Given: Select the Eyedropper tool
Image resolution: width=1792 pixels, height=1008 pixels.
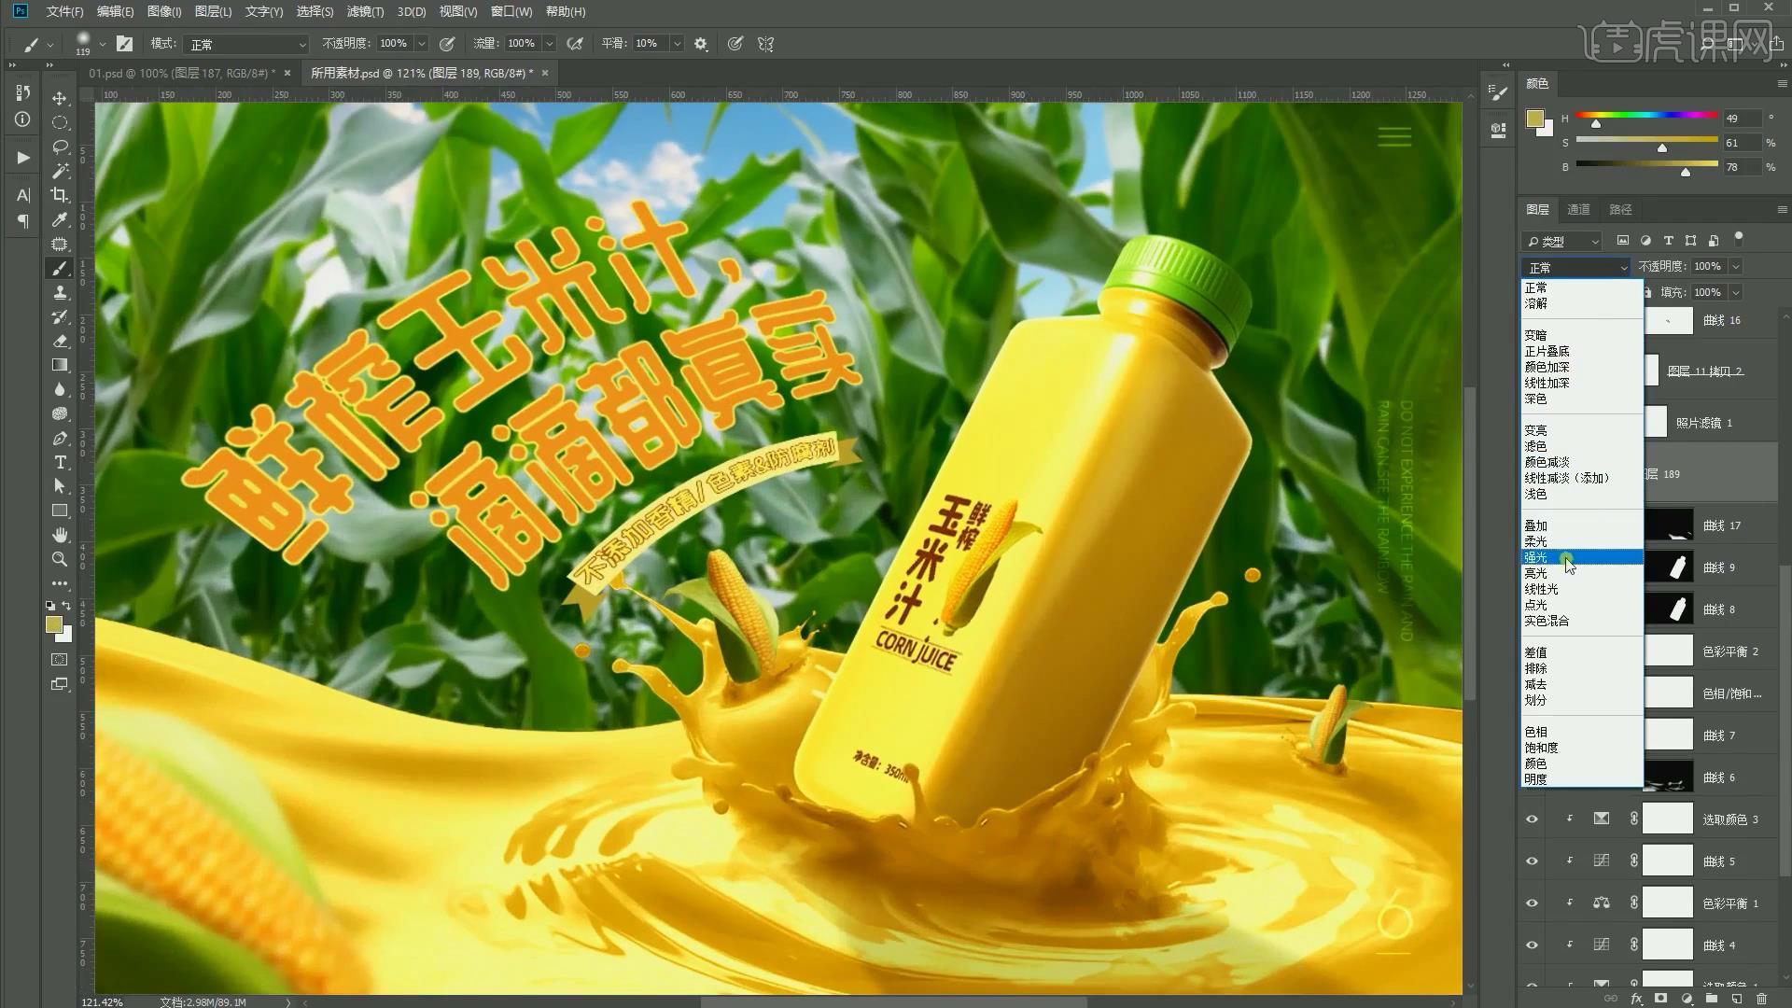Looking at the screenshot, I should [60, 220].
